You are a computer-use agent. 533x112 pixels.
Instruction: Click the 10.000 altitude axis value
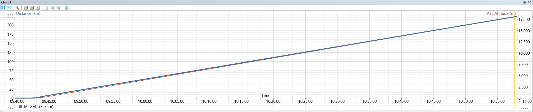524,53
